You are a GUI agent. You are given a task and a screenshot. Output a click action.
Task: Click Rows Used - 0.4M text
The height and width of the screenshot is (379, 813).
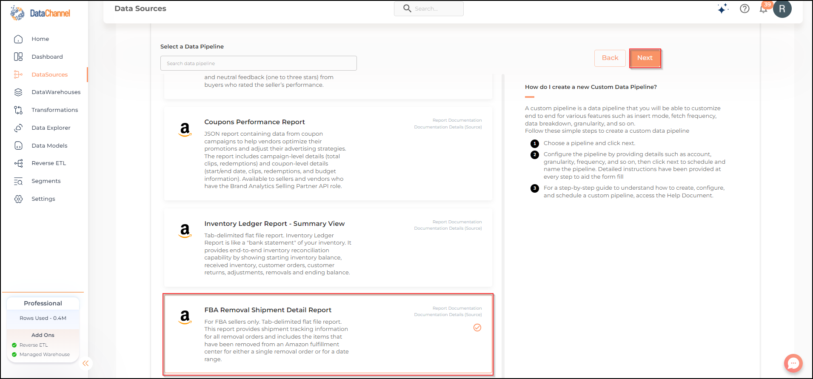point(43,318)
